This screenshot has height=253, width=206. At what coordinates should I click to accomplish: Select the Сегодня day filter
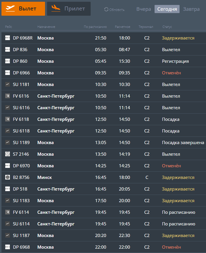167,9
